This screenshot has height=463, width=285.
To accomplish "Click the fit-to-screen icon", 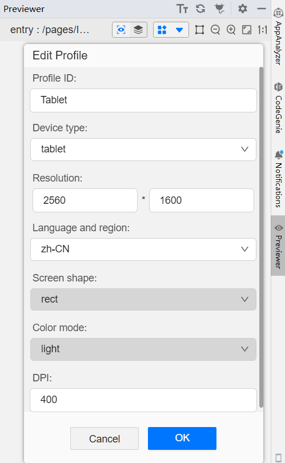I will click(247, 30).
